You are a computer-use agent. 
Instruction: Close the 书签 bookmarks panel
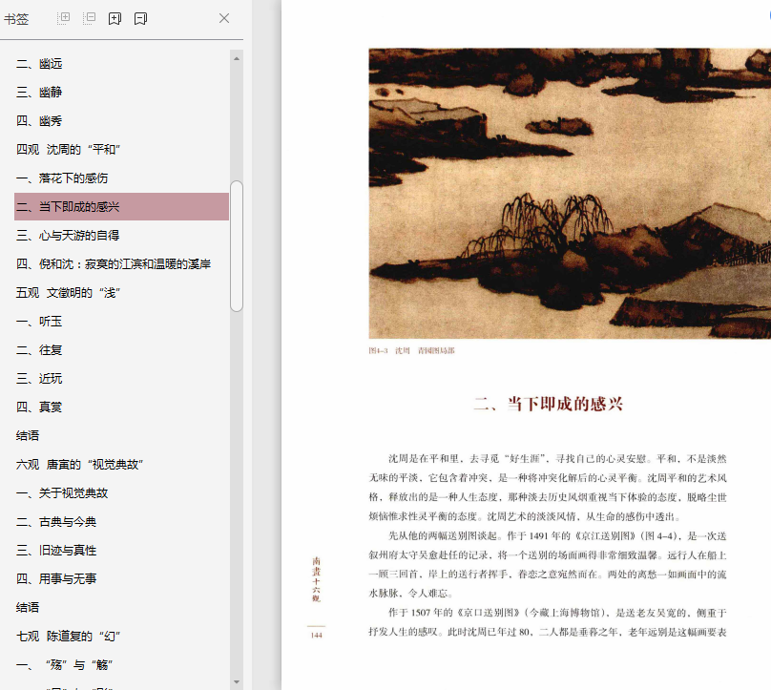(224, 18)
